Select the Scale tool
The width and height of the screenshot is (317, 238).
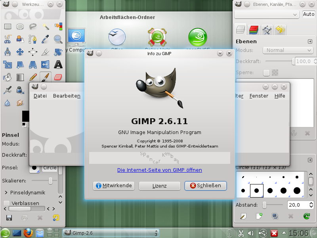(x=8, y=65)
